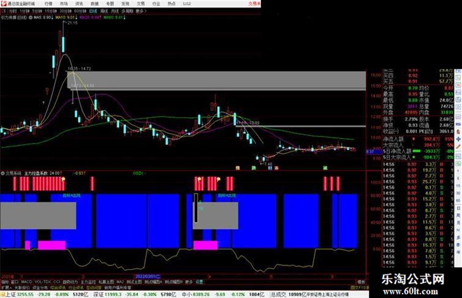Viewport: 462px width, 298px height.
Task: Select the 日线 daily period
Action: (x=93, y=11)
